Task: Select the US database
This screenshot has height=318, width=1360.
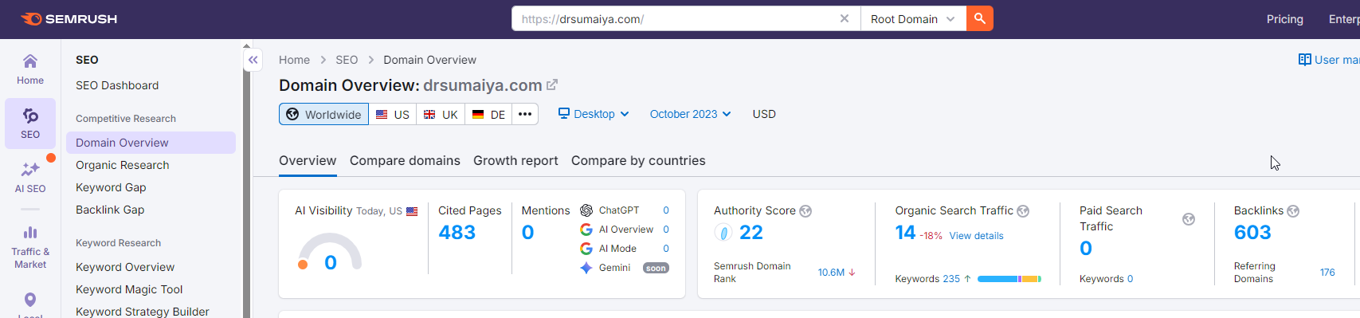Action: 393,114
